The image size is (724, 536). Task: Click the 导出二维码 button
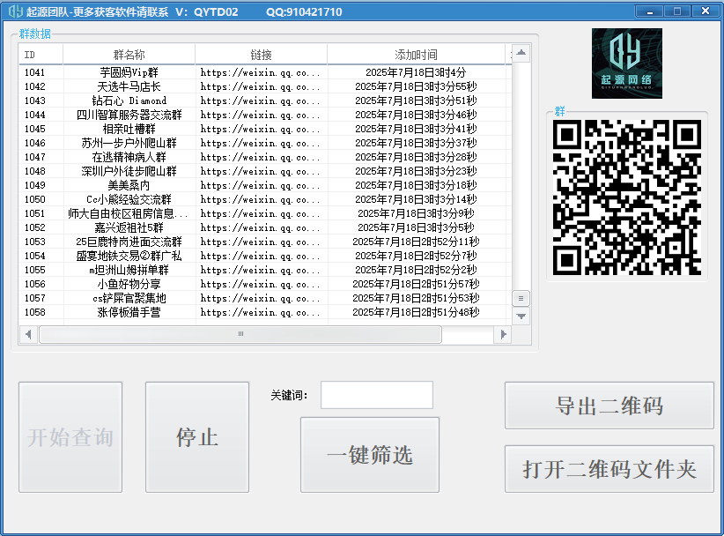pos(609,406)
